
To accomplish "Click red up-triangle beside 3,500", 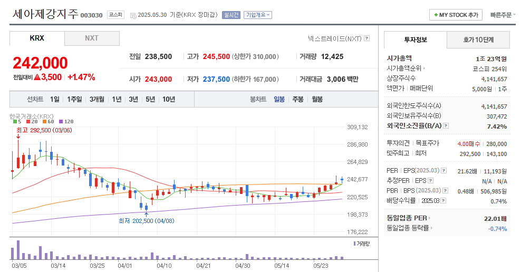I will point(37,77).
